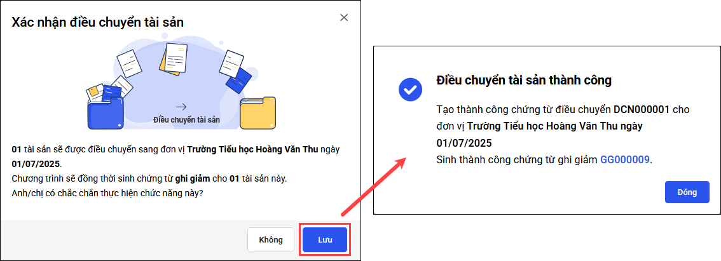Click the bold ghi giảm text
The width and height of the screenshot is (721, 261).
191,178
